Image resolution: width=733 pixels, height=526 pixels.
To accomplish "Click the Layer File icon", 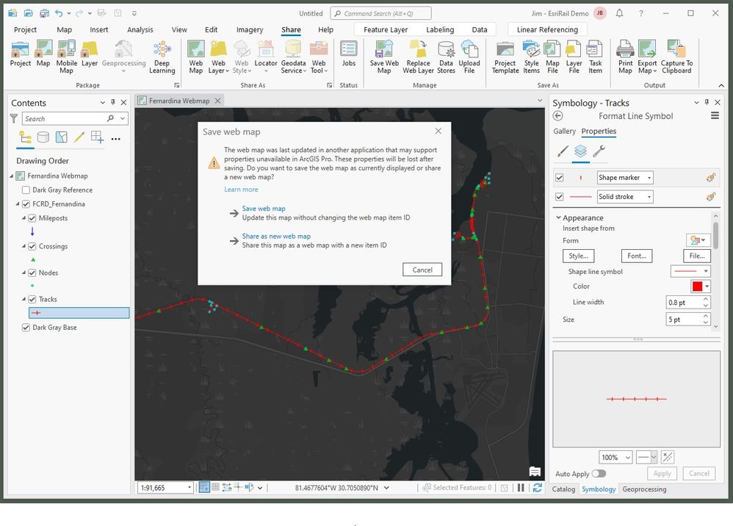I will click(574, 57).
